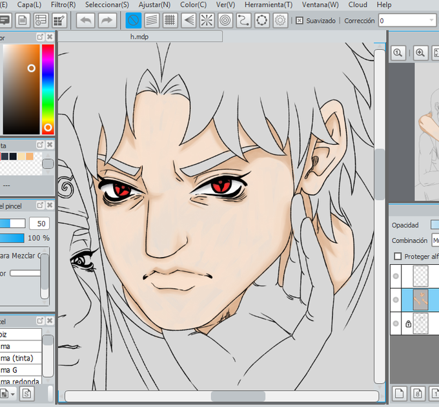439x407 pixels.
Task: Open the Ver menu
Action: (226, 5)
